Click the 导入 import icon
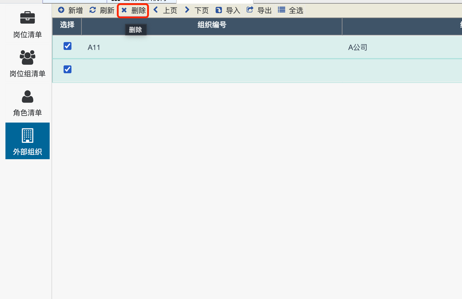 [219, 10]
